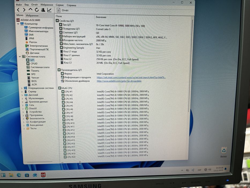Select the CPU #20 row
Viewport: 250px width, 188px height.
[x=106, y=157]
